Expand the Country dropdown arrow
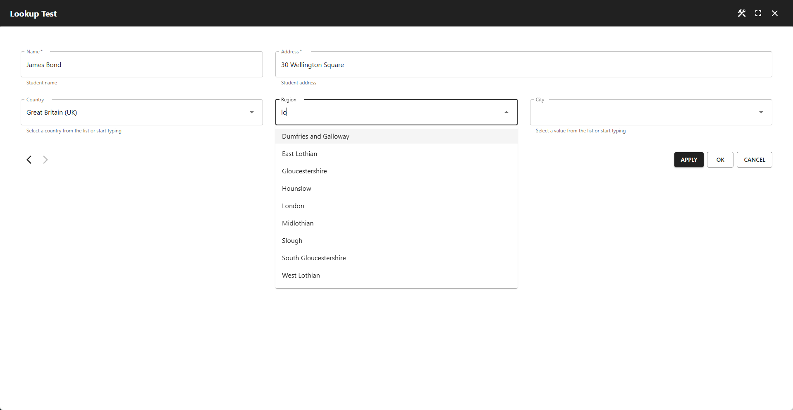This screenshot has height=410, width=793. [251, 112]
